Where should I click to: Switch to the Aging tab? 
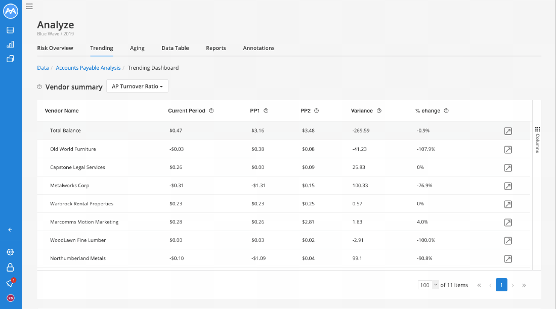click(137, 48)
